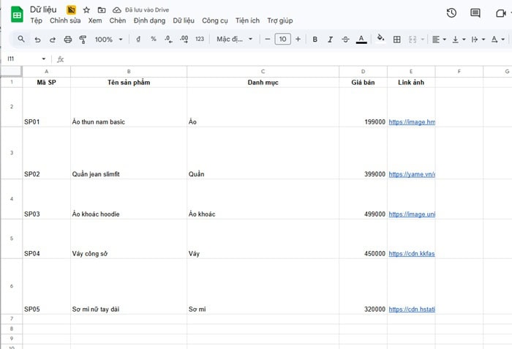Open the Định dạng menu

(149, 20)
